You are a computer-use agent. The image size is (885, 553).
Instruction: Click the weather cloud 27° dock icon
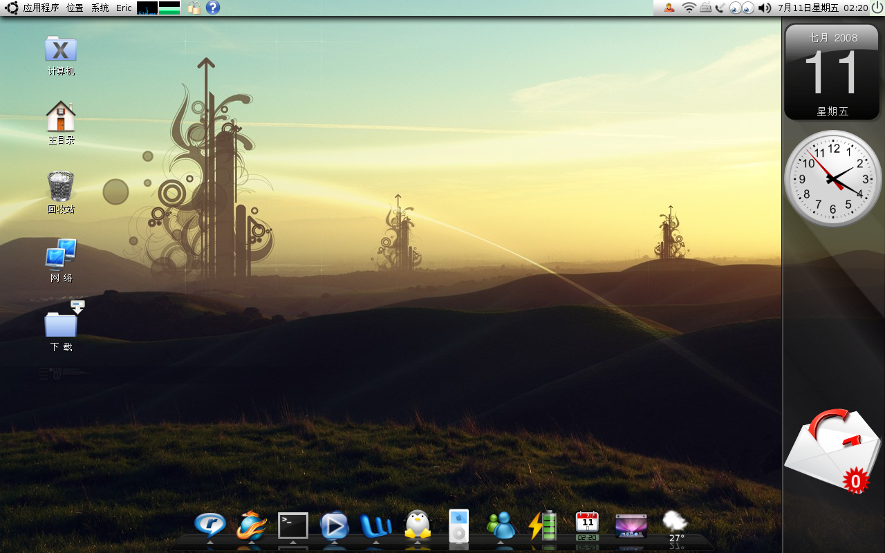[675, 527]
